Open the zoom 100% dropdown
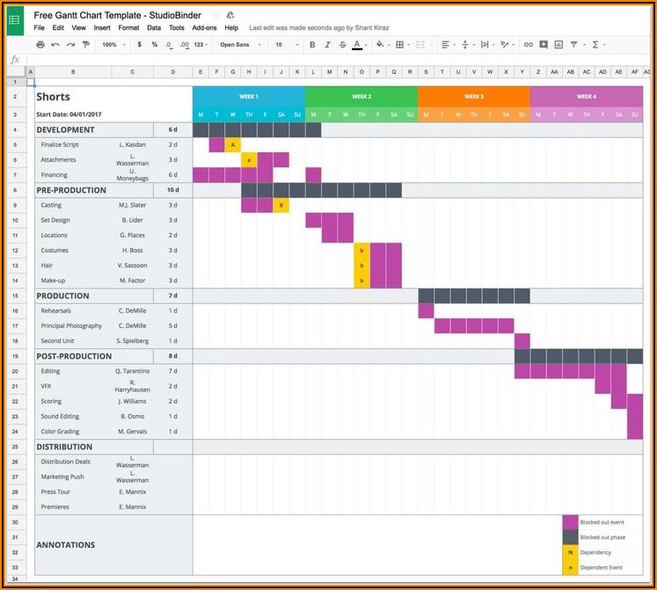 click(x=113, y=45)
